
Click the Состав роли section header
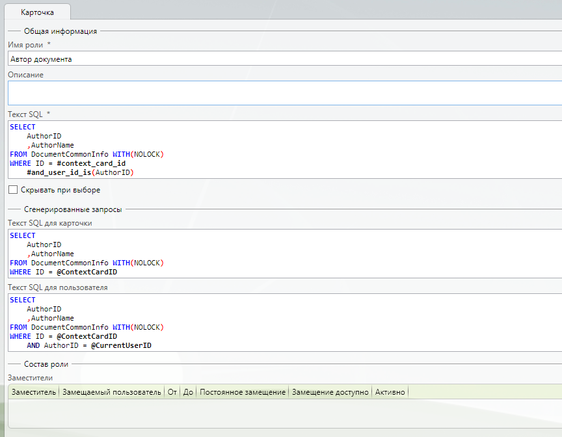pos(46,364)
